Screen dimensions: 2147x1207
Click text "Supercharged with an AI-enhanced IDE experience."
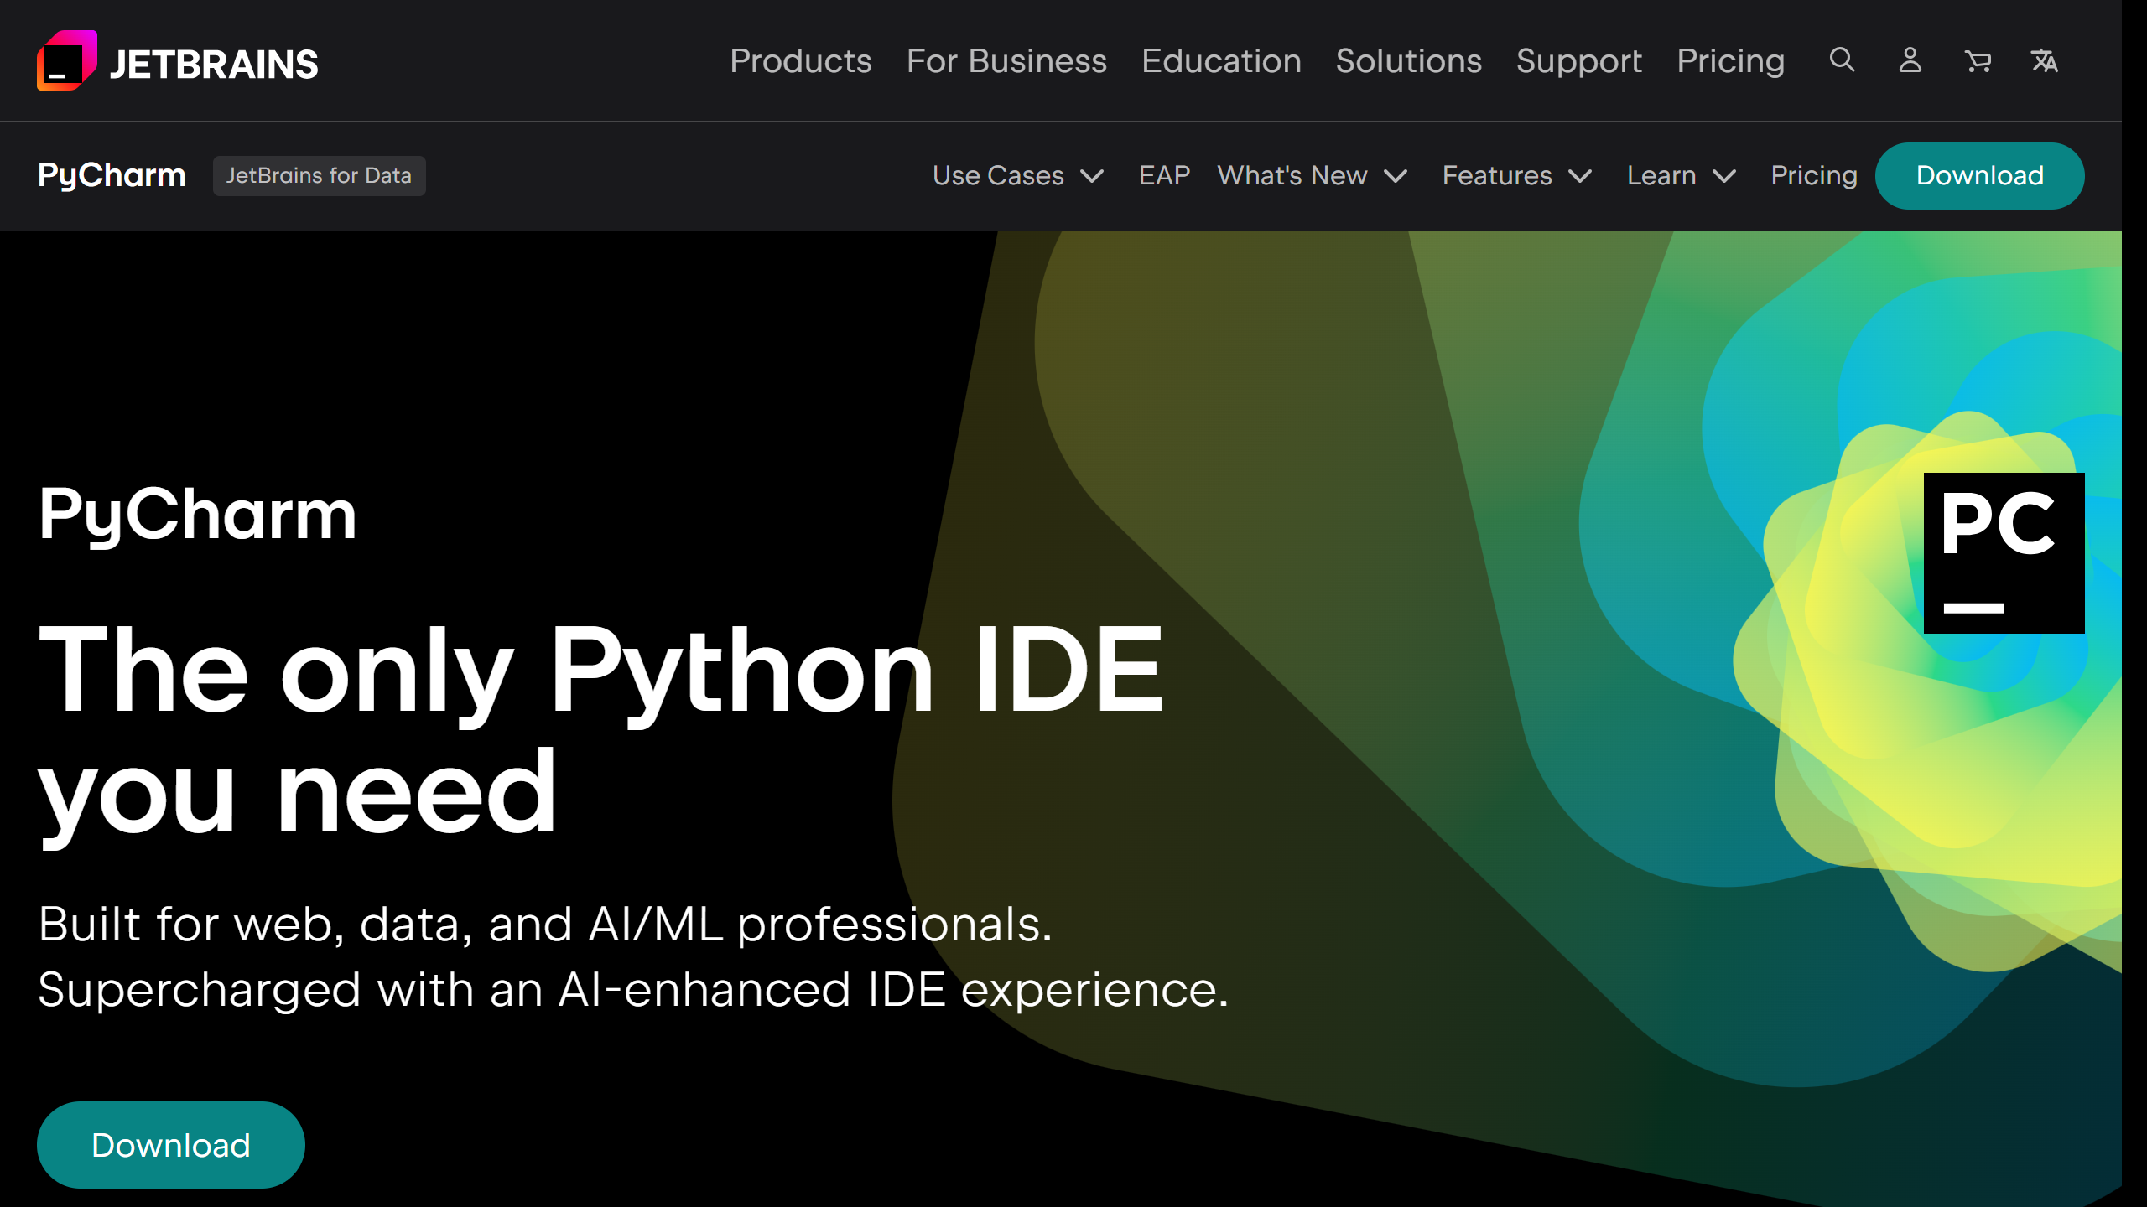[x=633, y=989]
